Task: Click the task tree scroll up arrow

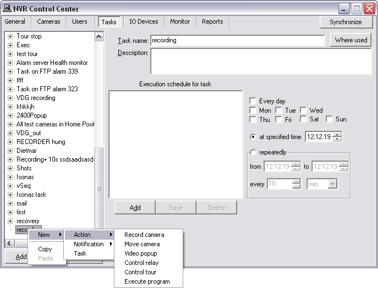Action: [99, 37]
